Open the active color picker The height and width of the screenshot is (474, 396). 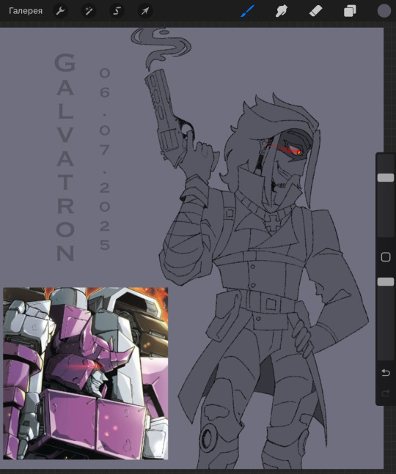point(384,11)
